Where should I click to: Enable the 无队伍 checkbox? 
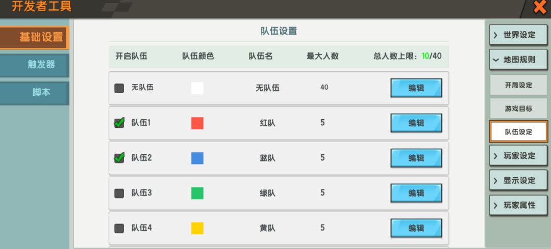point(119,88)
